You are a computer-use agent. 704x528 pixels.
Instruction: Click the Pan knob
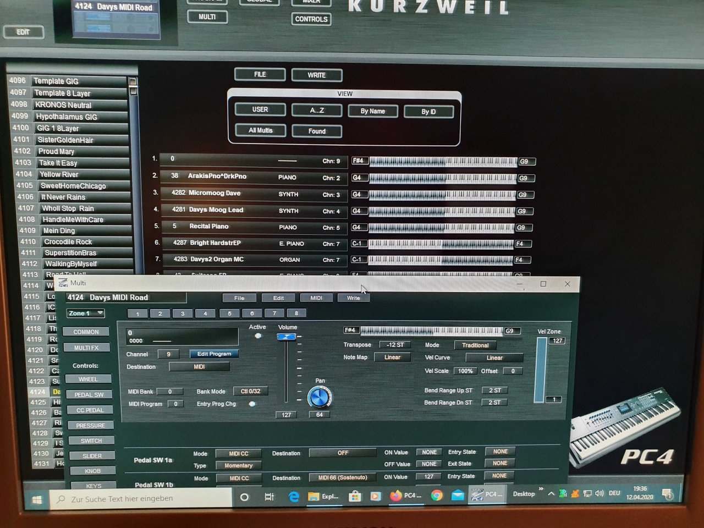tap(320, 397)
